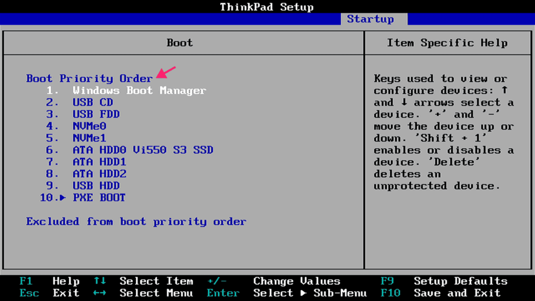
Task: Select the PXE BOOT entry text
Action: (99, 198)
